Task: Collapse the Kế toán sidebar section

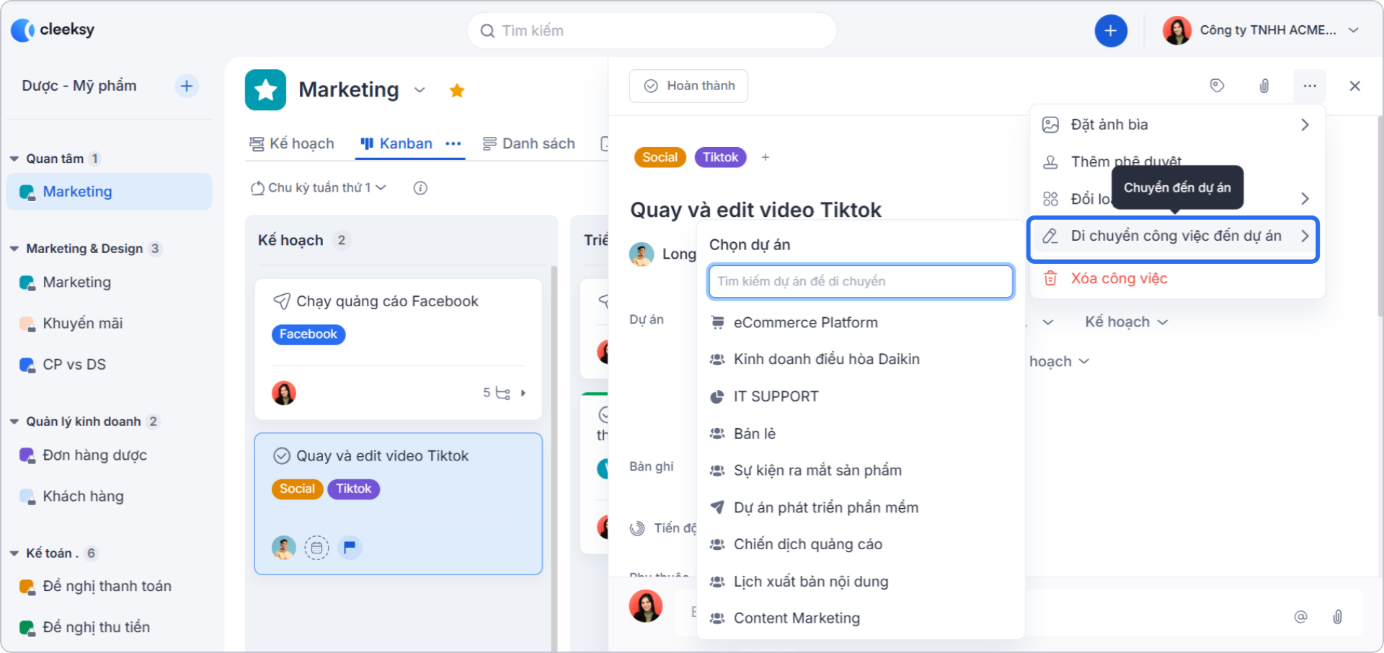Action: point(14,553)
